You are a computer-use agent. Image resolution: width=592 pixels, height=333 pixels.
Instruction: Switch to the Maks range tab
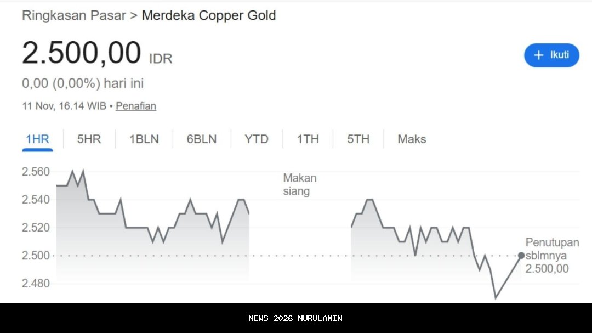click(412, 139)
